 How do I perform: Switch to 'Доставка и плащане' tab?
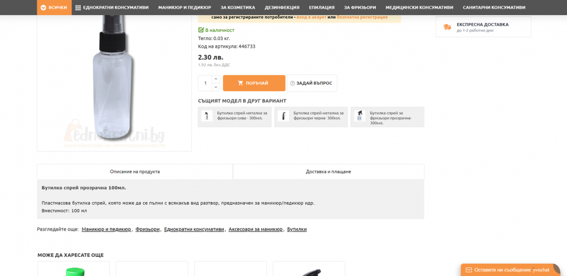pos(329,171)
